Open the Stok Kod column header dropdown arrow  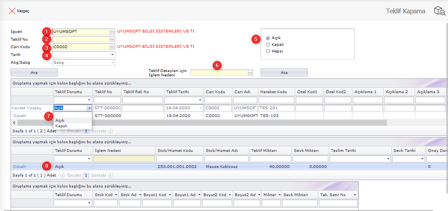[x=116, y=195]
